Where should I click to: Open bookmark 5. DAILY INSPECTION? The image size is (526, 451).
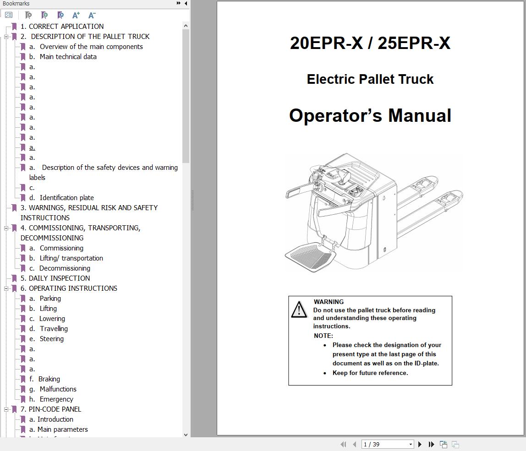55,278
